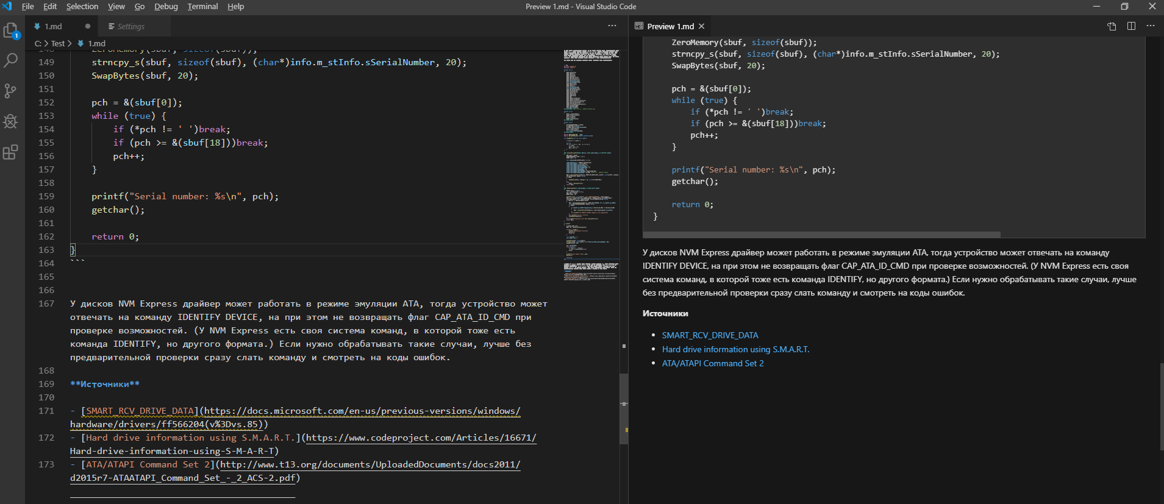Screen dimensions: 1164x504
Task: Open the SMART_RCV_DRIVE_DATA link in the preview
Action: click(710, 335)
